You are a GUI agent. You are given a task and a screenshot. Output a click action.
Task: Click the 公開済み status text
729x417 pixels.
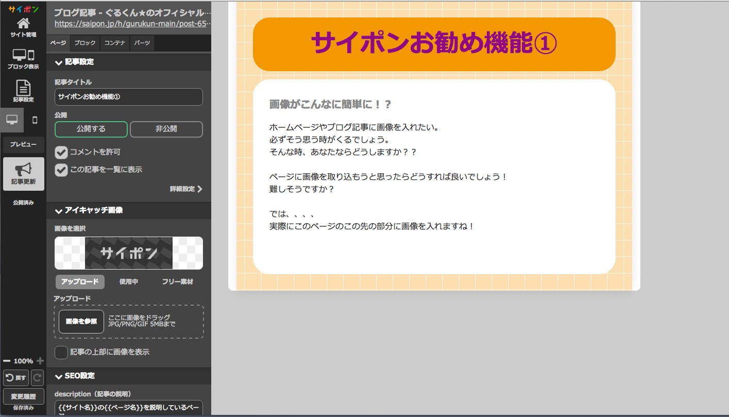[x=24, y=203]
